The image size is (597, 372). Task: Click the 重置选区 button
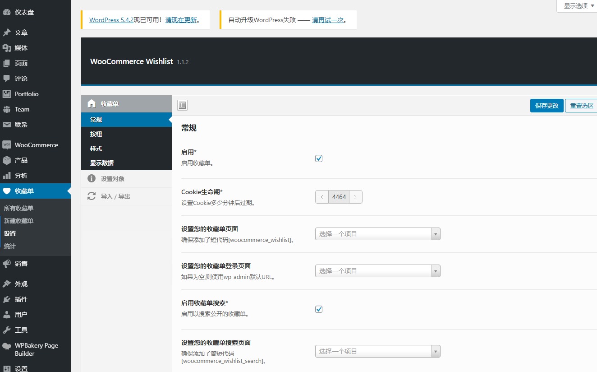(582, 106)
